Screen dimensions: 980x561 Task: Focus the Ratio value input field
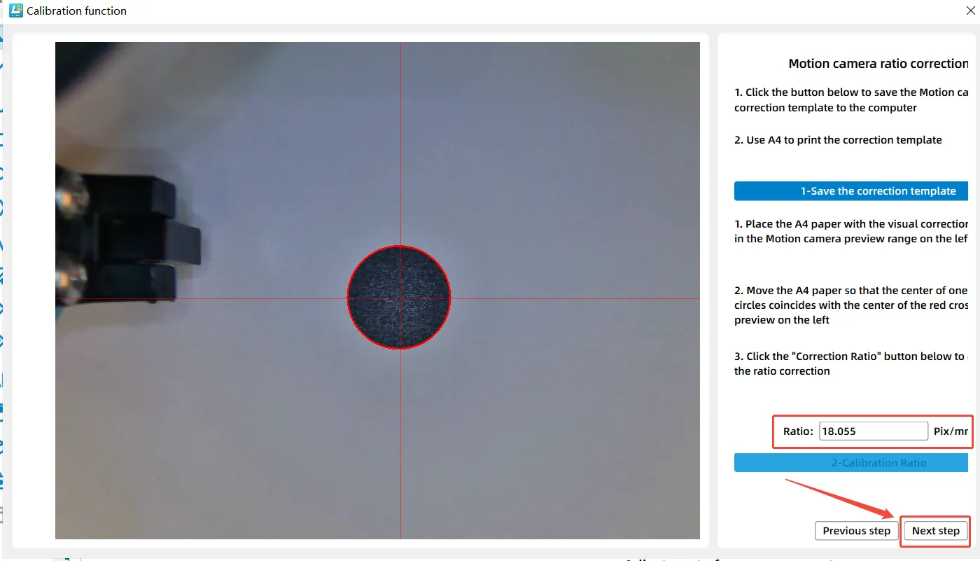[x=873, y=431]
